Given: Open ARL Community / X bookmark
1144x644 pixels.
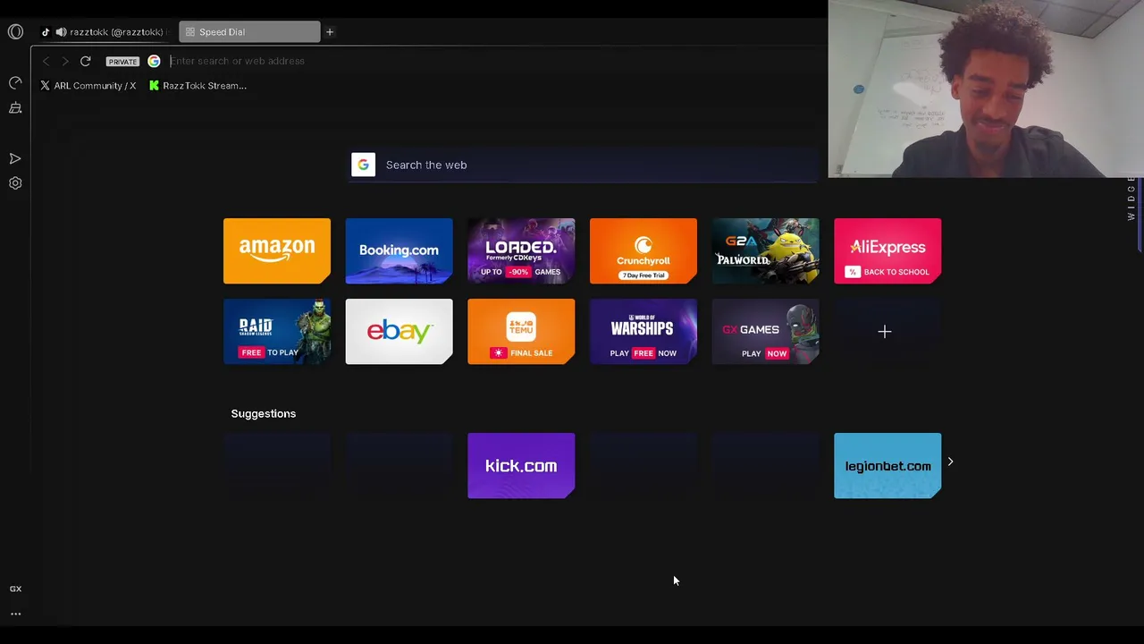Looking at the screenshot, I should coord(88,86).
